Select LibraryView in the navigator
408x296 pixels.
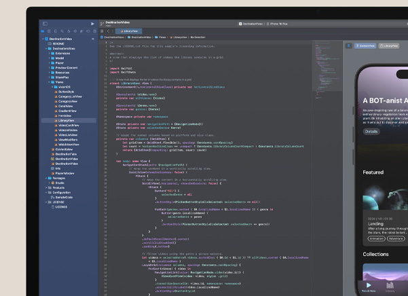click(69, 120)
